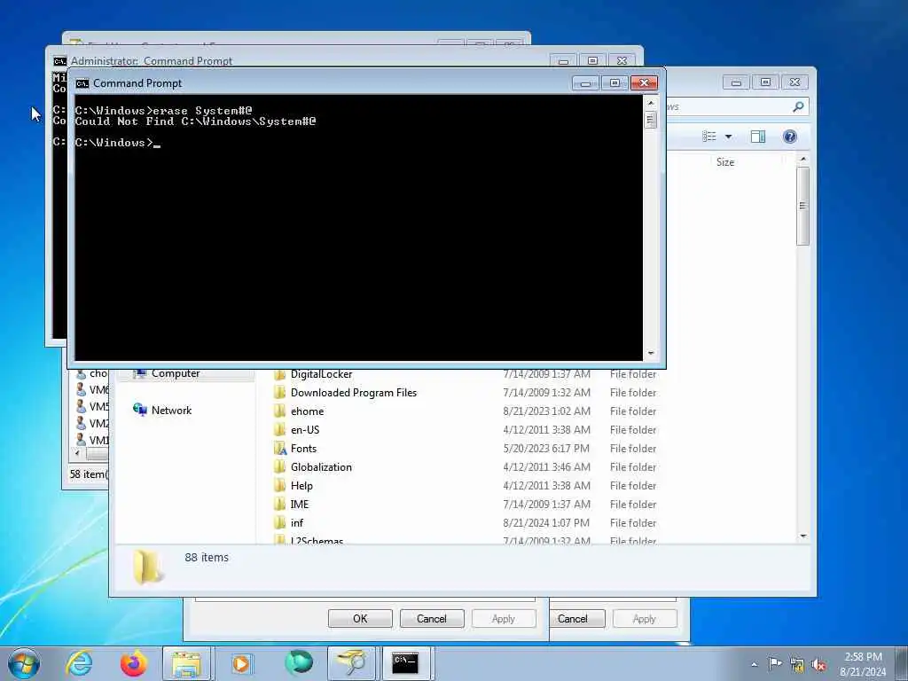Viewport: 908px width, 681px height.
Task: Select the Help folder
Action: point(301,485)
